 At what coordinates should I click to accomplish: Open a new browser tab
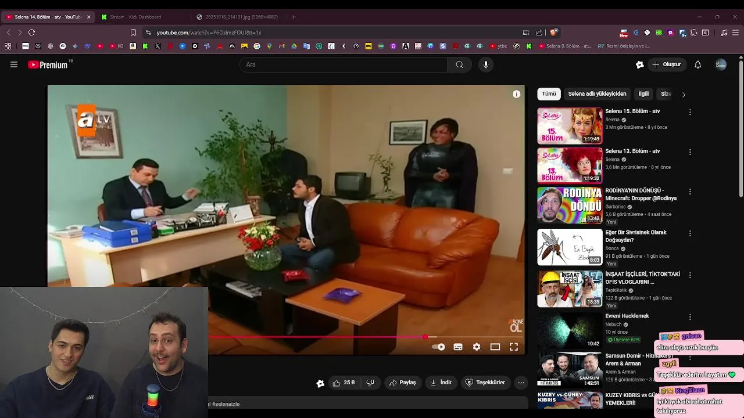coord(294,17)
